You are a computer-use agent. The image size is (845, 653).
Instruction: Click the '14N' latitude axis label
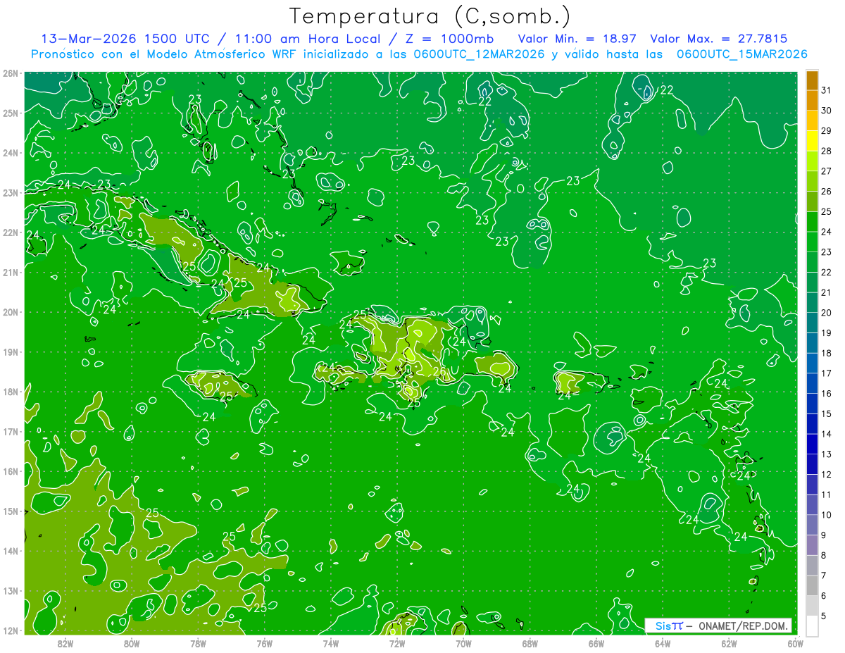point(10,551)
